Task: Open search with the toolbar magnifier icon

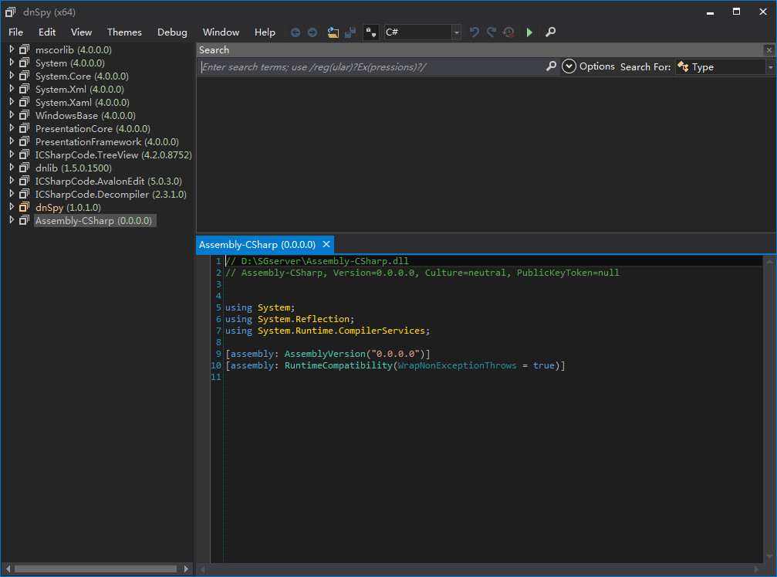Action: click(550, 32)
